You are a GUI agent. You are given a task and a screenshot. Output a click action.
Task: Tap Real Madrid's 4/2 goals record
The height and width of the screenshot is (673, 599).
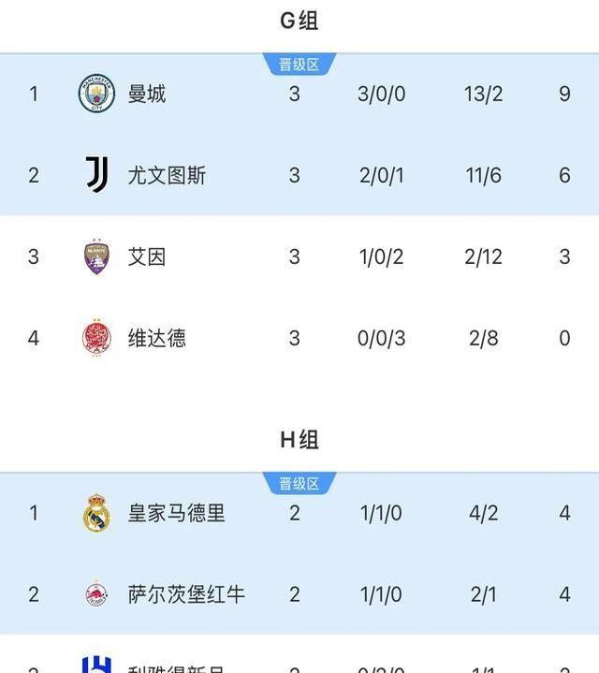483,513
